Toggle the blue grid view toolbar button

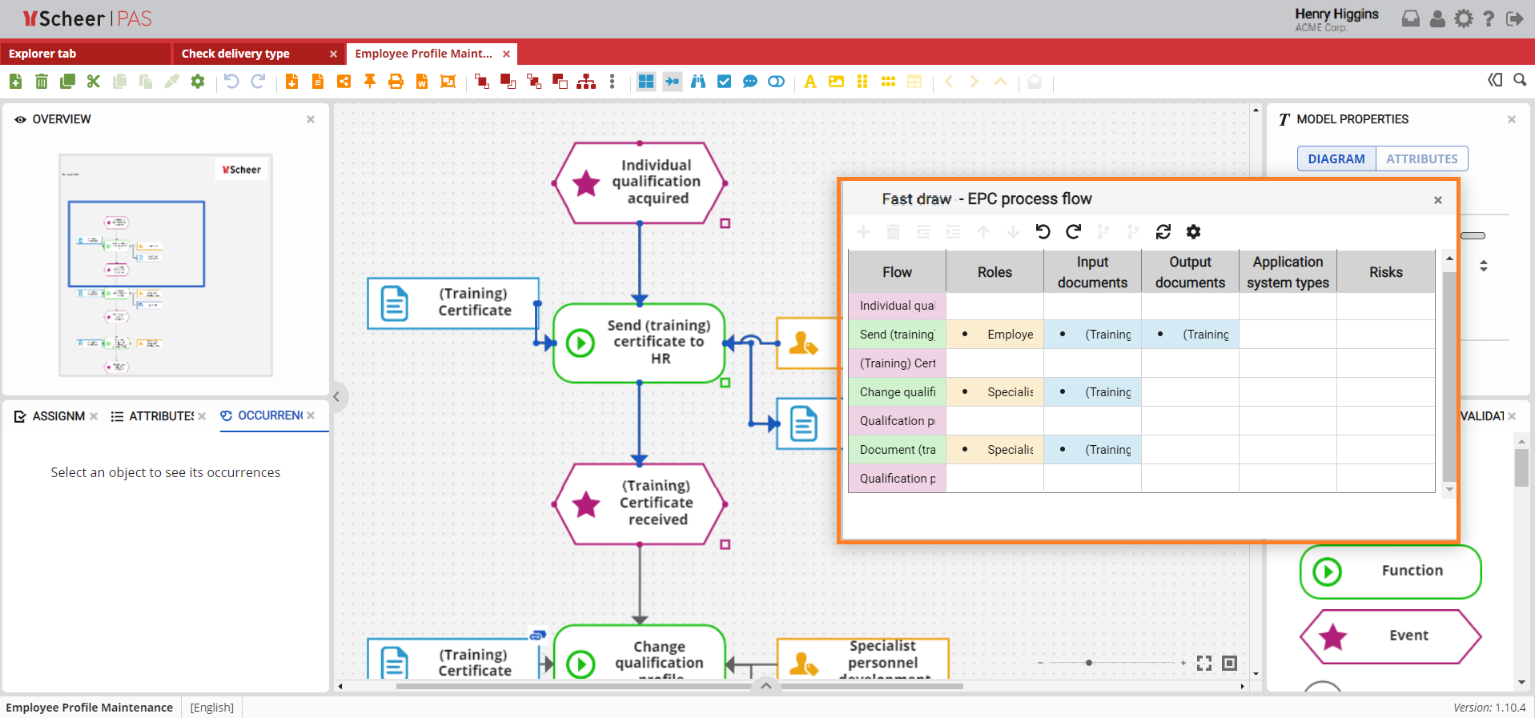(x=646, y=82)
